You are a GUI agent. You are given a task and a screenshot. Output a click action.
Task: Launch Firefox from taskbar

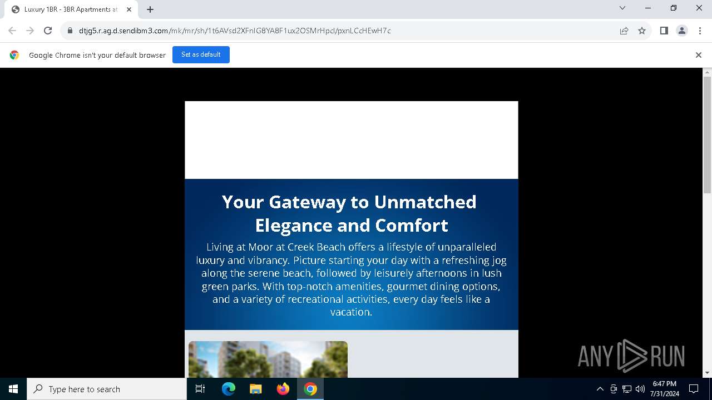tap(283, 389)
